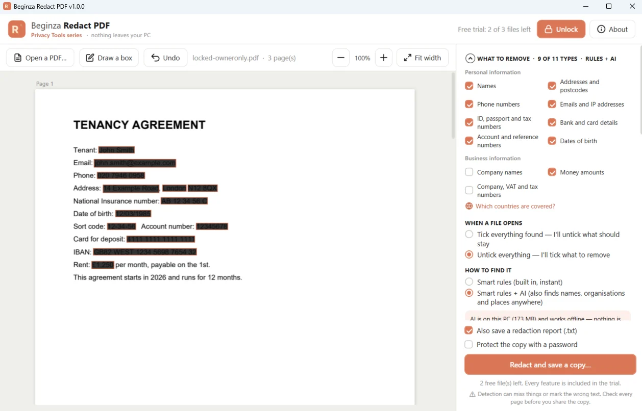The height and width of the screenshot is (411, 642).
Task: Maximize the Beginza Redact PDF window
Action: (x=609, y=7)
